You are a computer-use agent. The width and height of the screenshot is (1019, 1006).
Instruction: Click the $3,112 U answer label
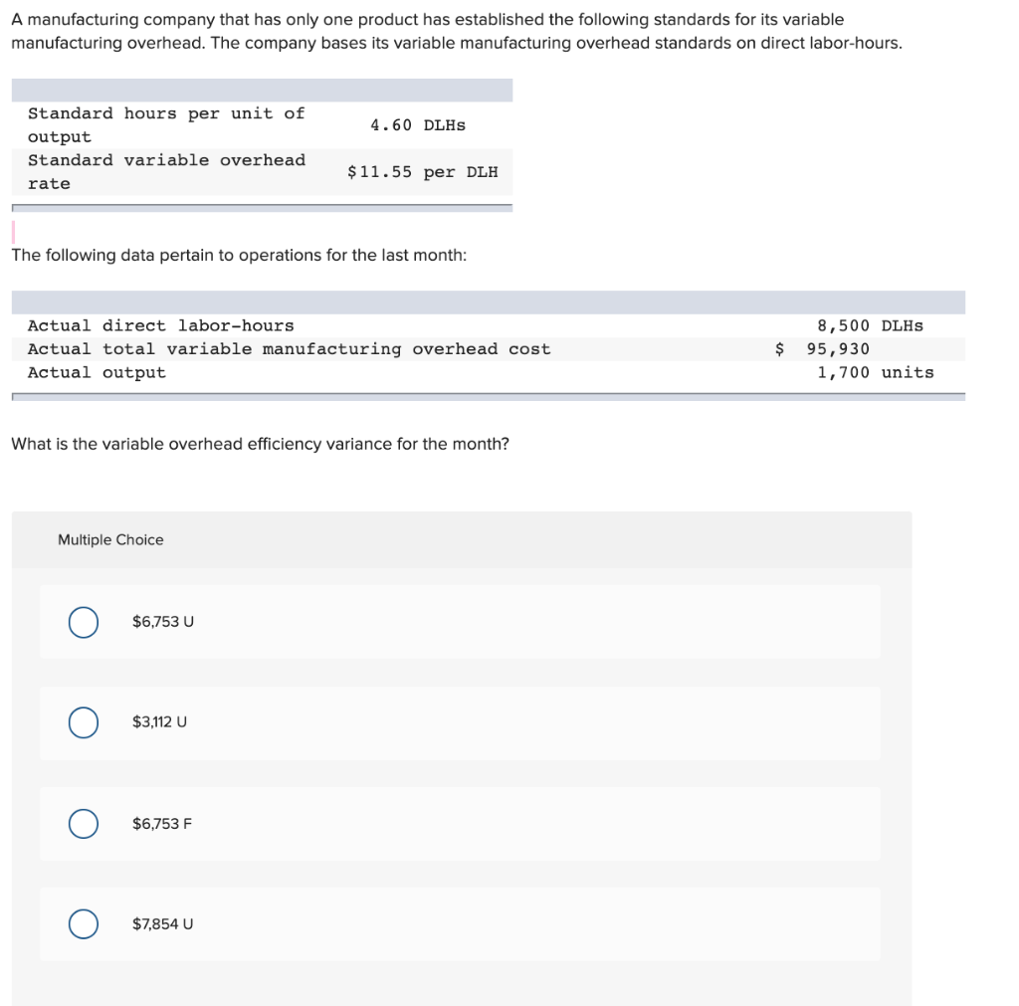tap(159, 722)
